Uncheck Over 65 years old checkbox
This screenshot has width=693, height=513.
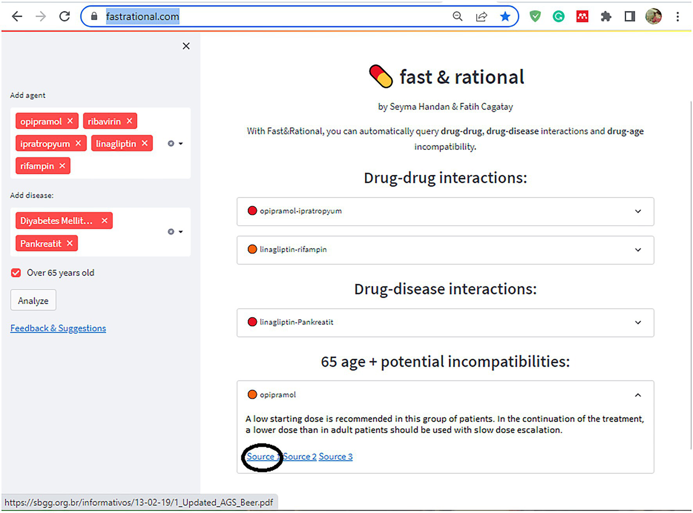tap(16, 273)
